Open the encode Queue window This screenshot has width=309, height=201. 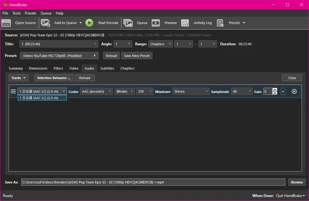(137, 23)
